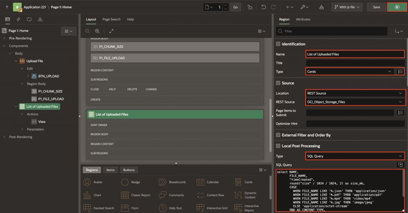Open the Dynamic Actions tab icon
The height and width of the screenshot is (213, 408).
click(x=18, y=19)
